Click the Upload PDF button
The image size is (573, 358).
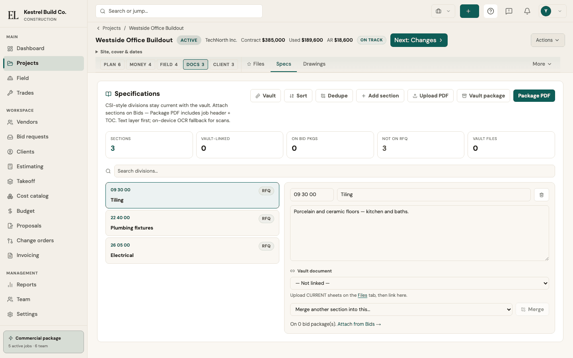pos(431,96)
